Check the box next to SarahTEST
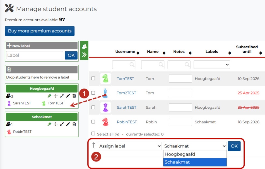This screenshot has width=265, height=169. (93, 107)
